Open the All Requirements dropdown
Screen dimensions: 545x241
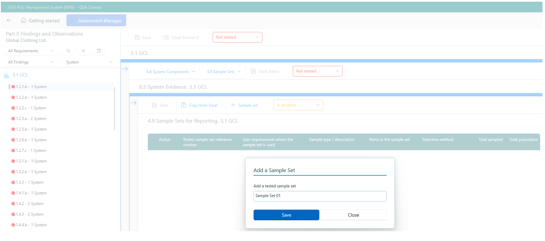tap(32, 51)
